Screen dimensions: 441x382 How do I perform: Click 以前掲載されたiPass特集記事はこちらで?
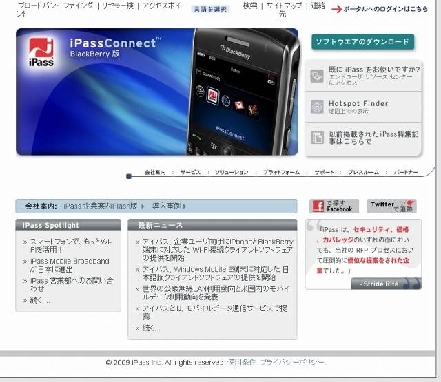[373, 138]
